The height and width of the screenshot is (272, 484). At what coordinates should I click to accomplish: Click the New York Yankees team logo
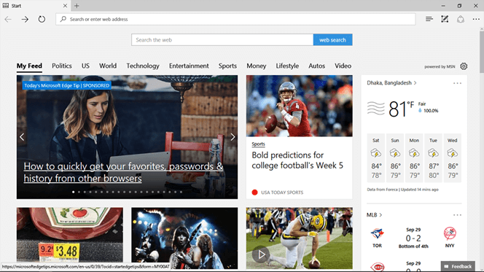pos(450,233)
